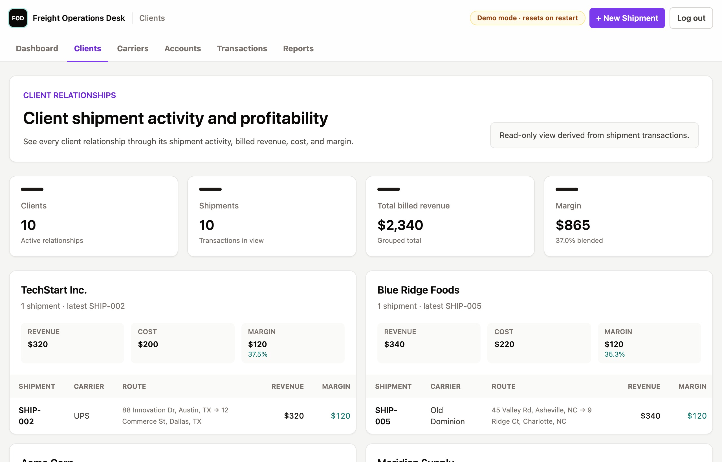Click Blue Ridge Foods cost tile $220
Image resolution: width=722 pixels, height=462 pixels.
point(539,343)
